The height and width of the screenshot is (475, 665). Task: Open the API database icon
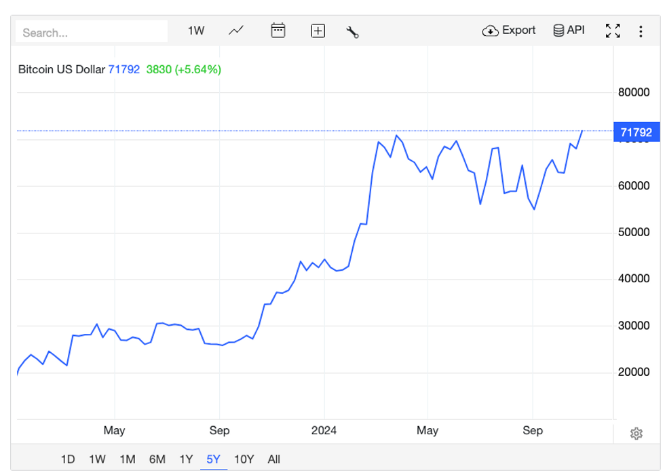(558, 31)
